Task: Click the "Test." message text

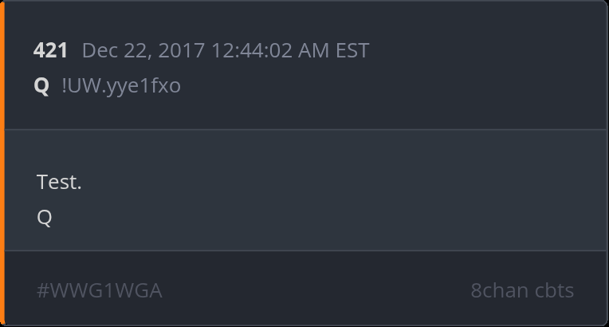Action: click(x=59, y=182)
